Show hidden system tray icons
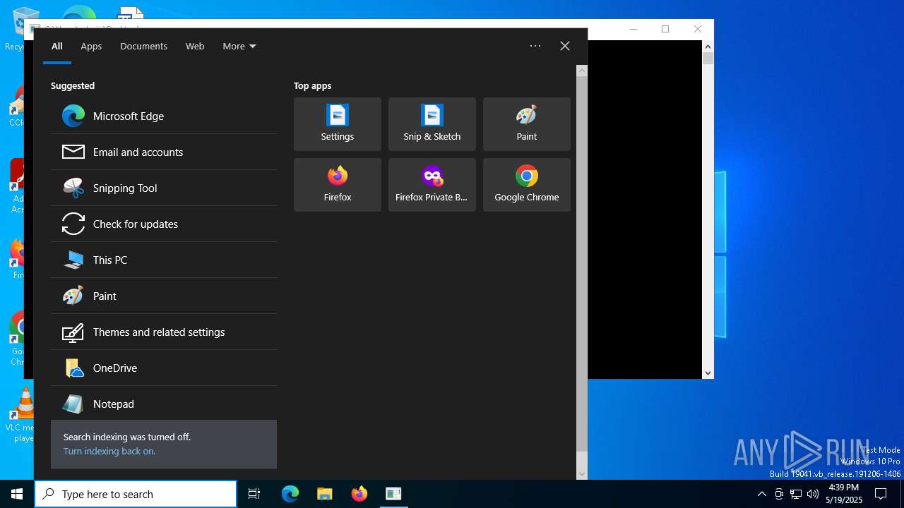The image size is (904, 508). 761,494
